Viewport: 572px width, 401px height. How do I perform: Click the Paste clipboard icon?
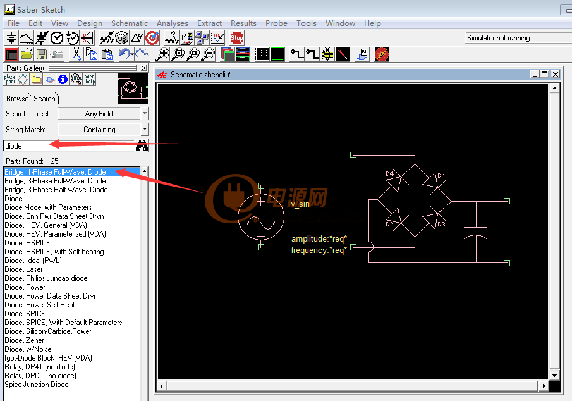107,54
